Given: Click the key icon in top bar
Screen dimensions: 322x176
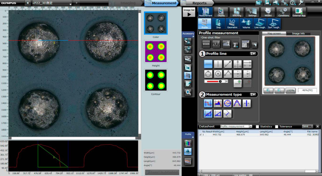Looking at the screenshot, I should tap(301, 3).
